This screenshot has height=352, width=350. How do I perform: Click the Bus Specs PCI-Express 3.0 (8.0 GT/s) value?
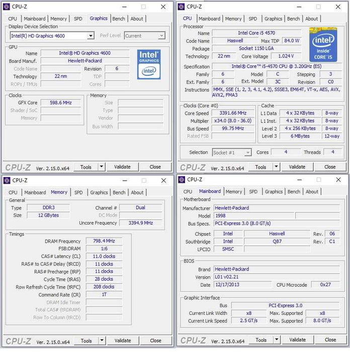tap(277, 224)
